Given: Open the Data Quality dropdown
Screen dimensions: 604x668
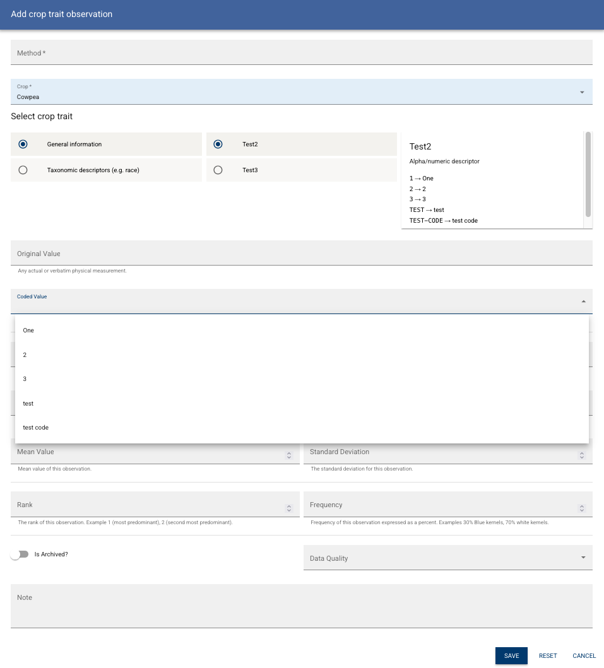Looking at the screenshot, I should click(x=582, y=558).
